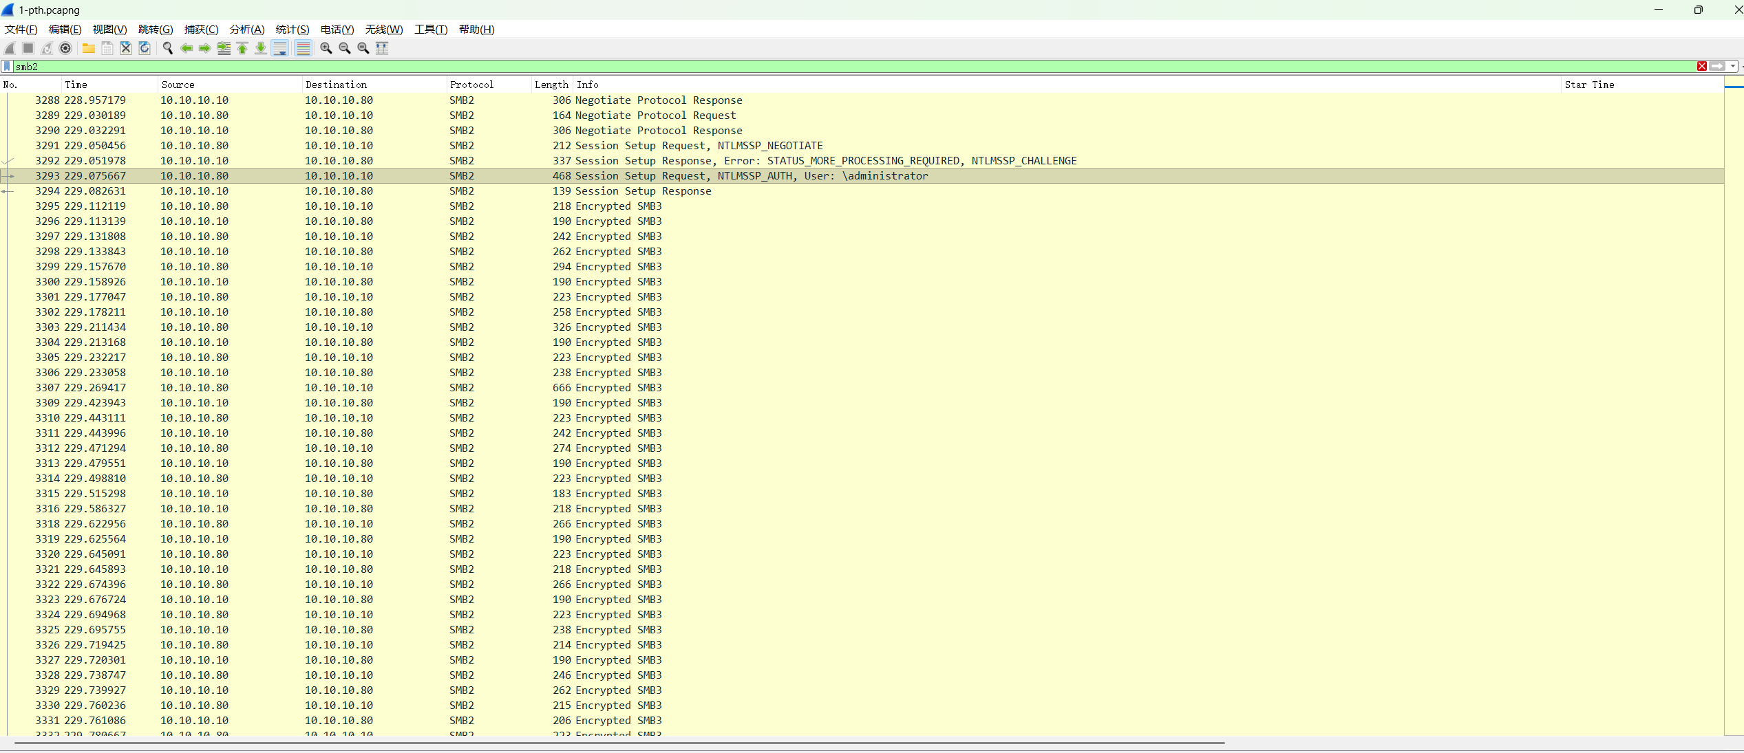
Task: Click the resize columns icon
Action: coord(382,48)
